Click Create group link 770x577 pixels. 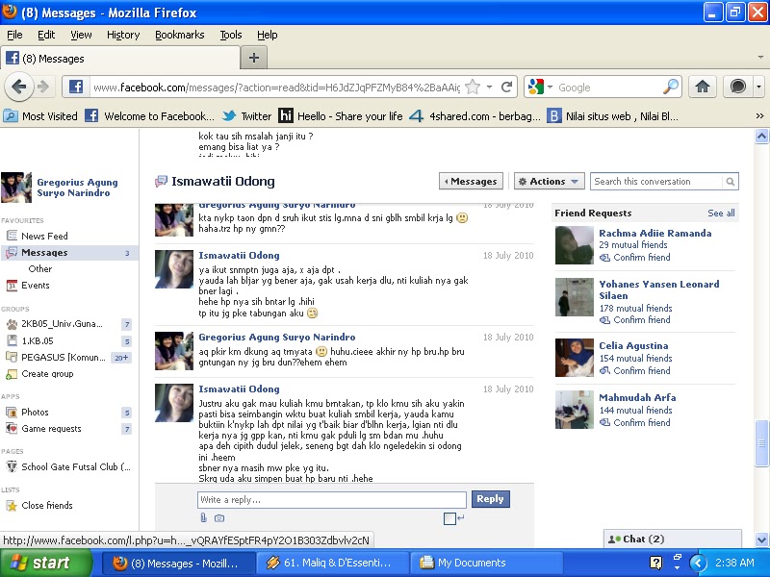click(47, 374)
